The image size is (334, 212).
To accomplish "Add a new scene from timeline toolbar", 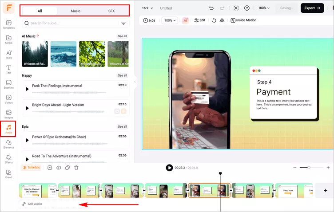I will (50, 168).
